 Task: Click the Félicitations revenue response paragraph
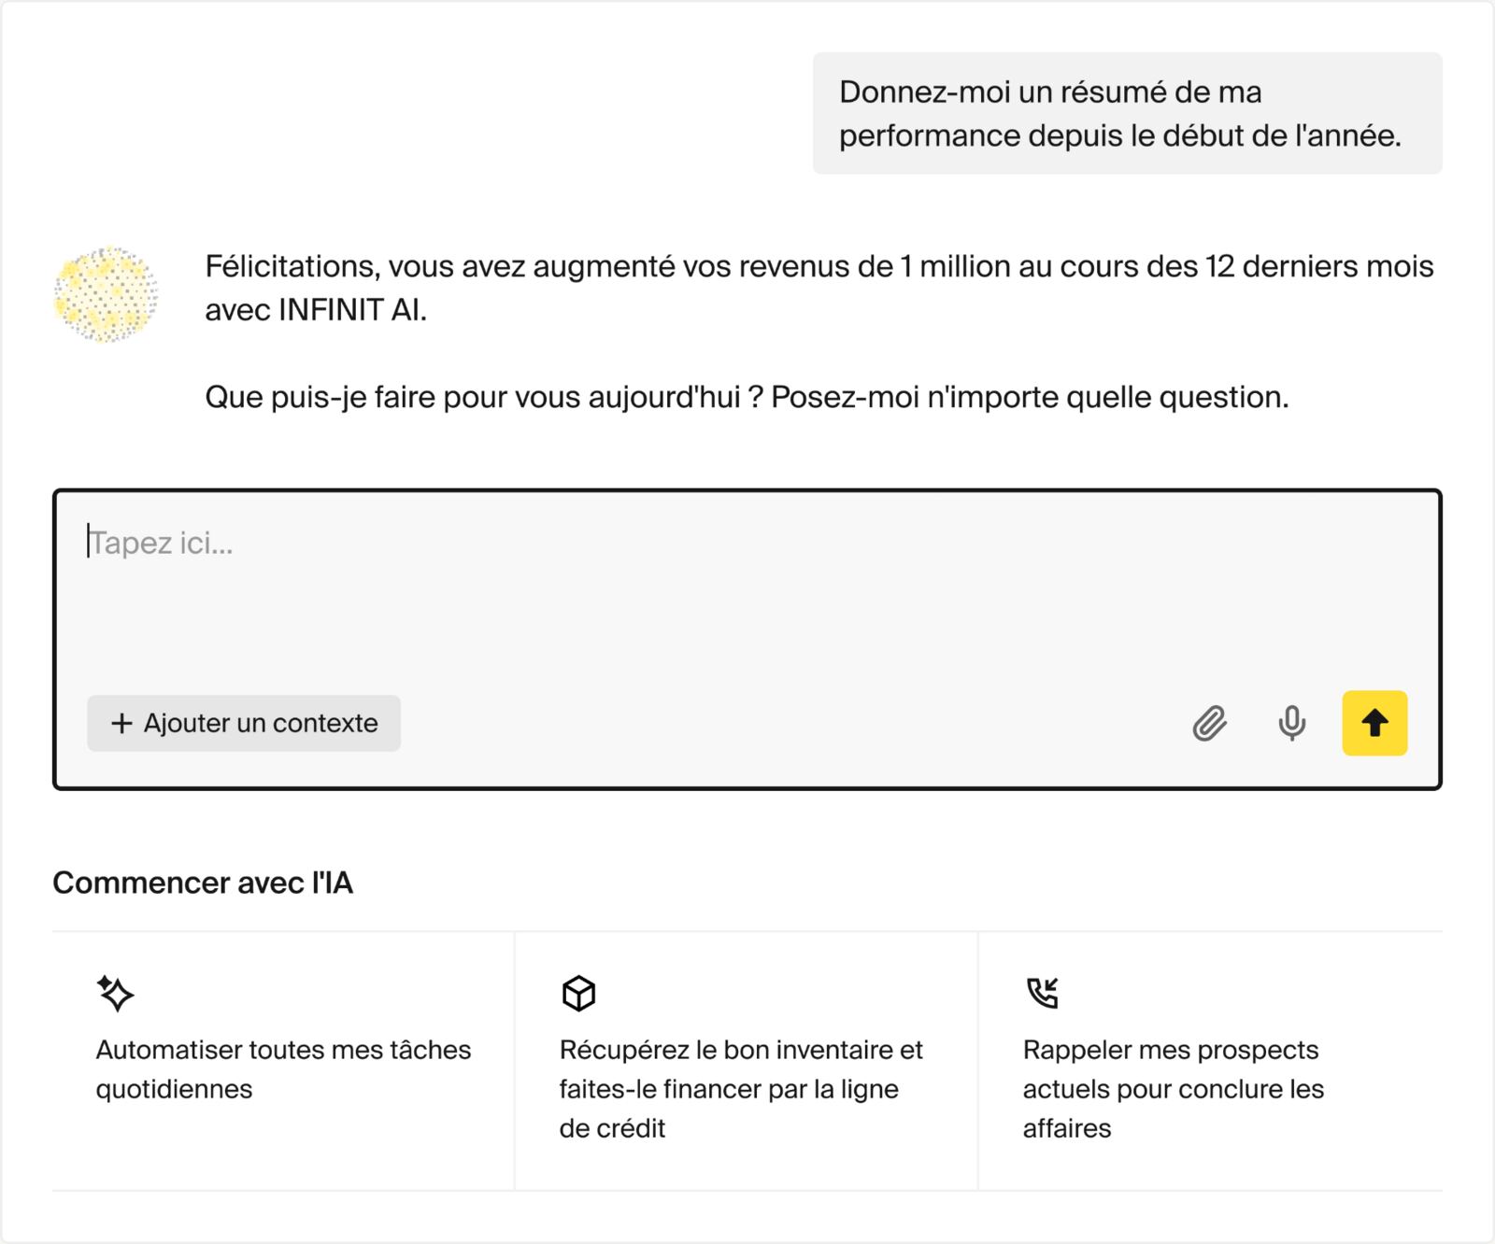coord(819,267)
